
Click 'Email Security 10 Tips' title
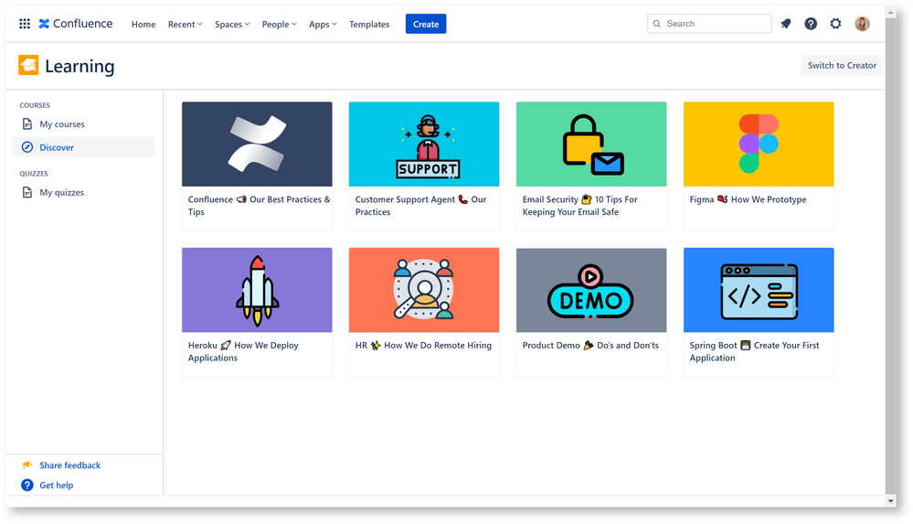[x=580, y=206]
